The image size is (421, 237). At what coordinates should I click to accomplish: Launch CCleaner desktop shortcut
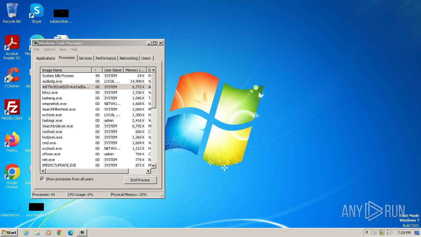[12, 78]
